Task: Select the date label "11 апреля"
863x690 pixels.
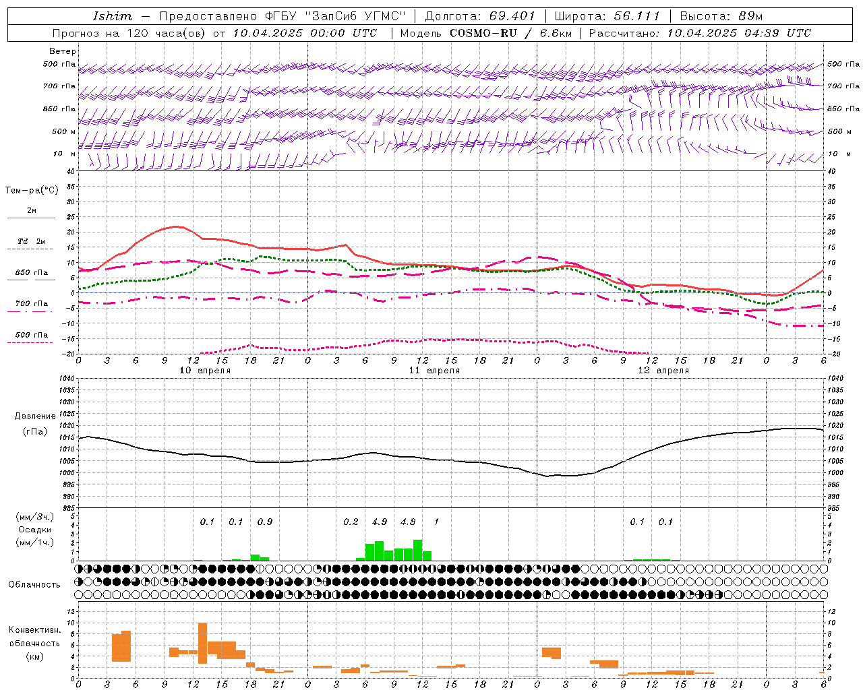Action: click(434, 370)
